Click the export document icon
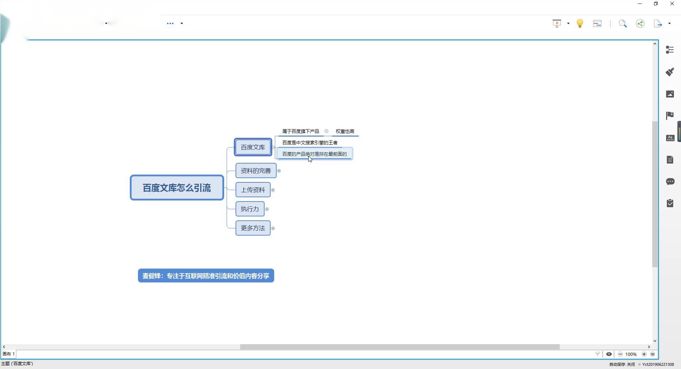Image resolution: width=681 pixels, height=369 pixels. [658, 23]
